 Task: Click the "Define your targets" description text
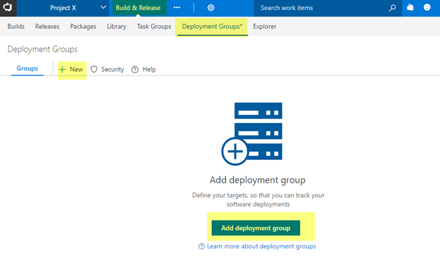pyautogui.click(x=258, y=200)
